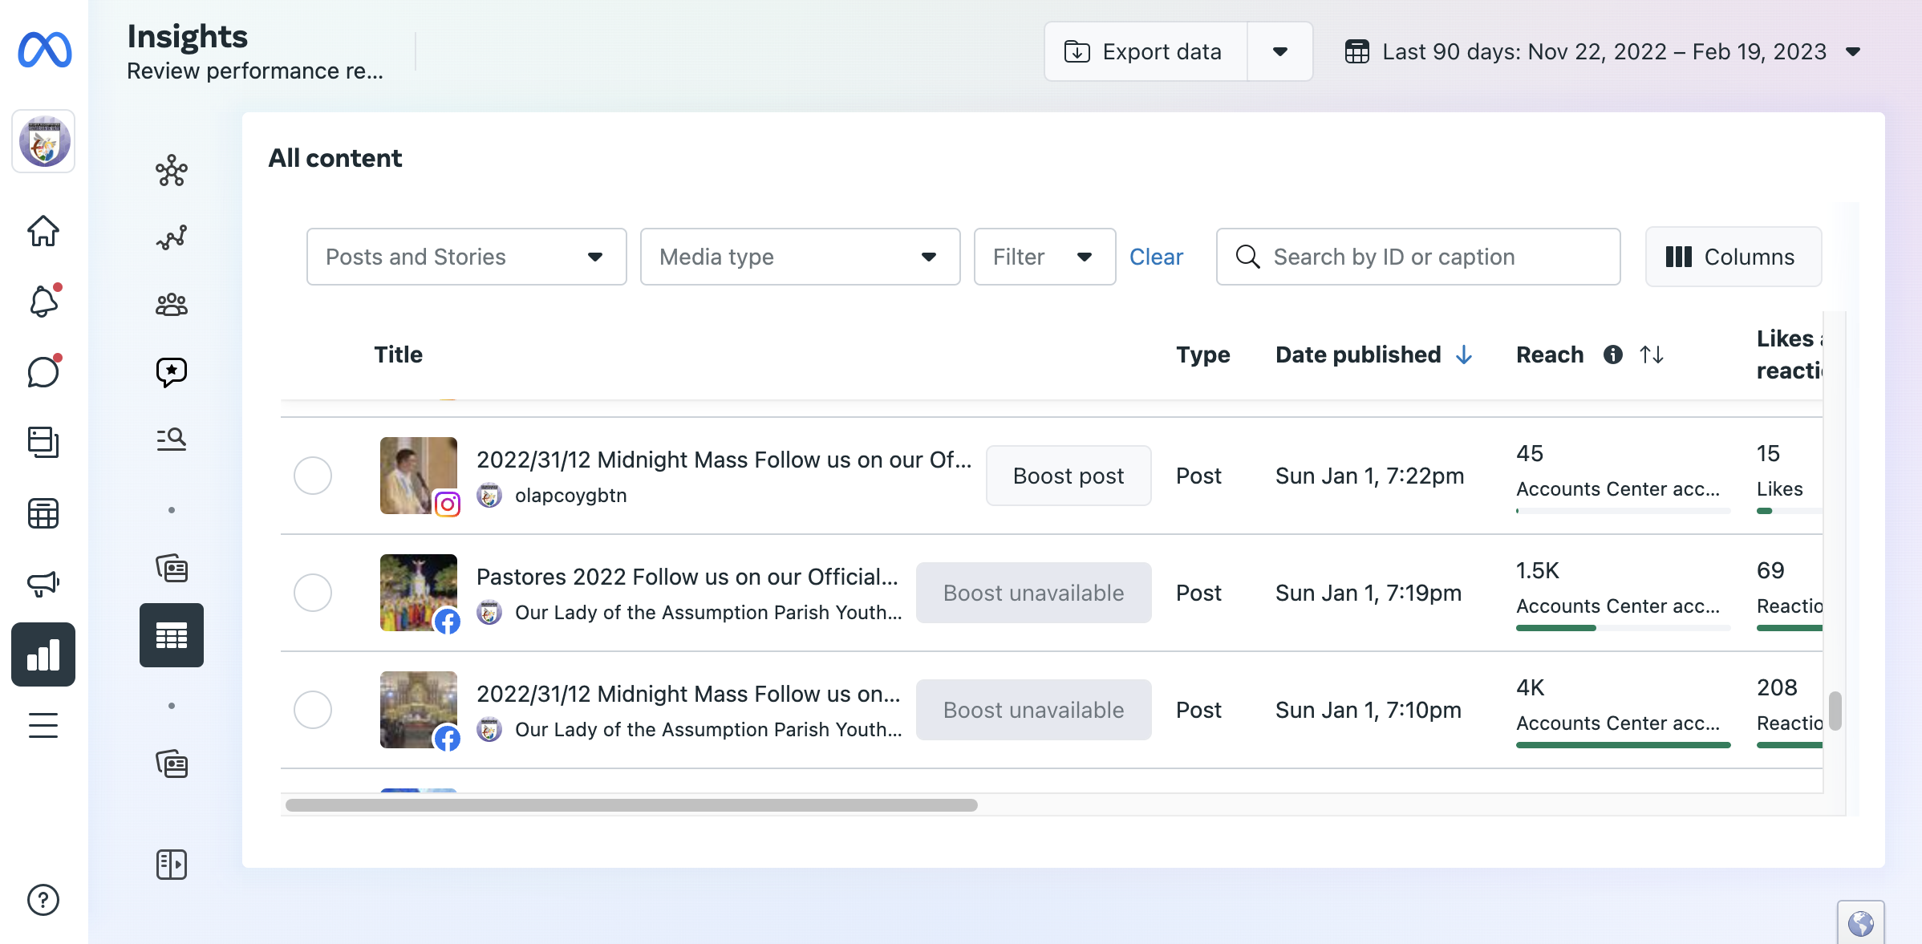
Task: Open the notifications bell icon
Action: click(x=43, y=302)
